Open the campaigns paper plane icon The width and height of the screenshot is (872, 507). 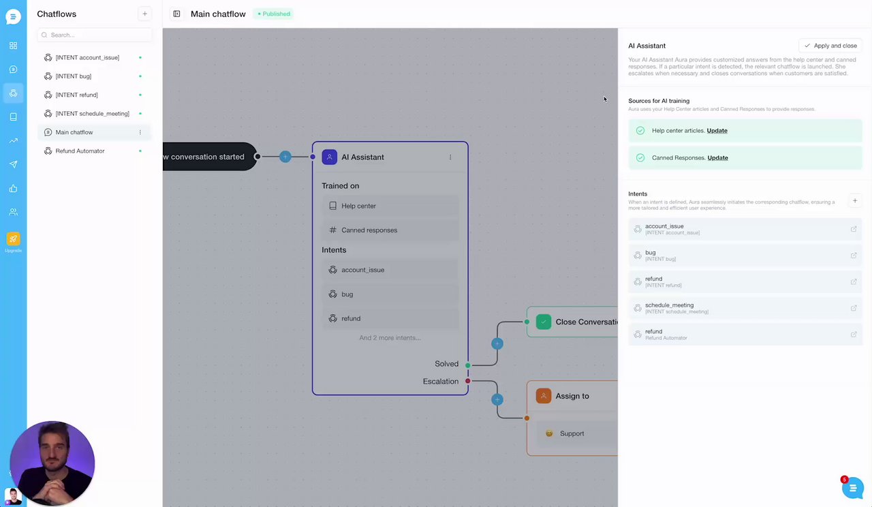pos(13,164)
